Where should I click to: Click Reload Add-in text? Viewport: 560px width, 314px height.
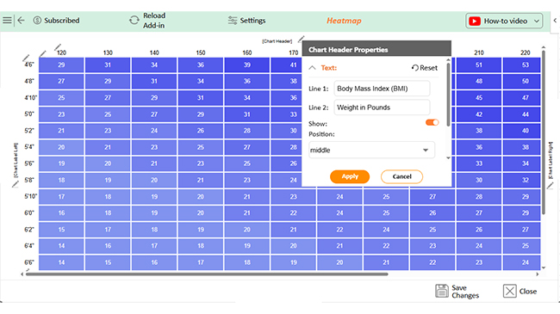(x=154, y=21)
